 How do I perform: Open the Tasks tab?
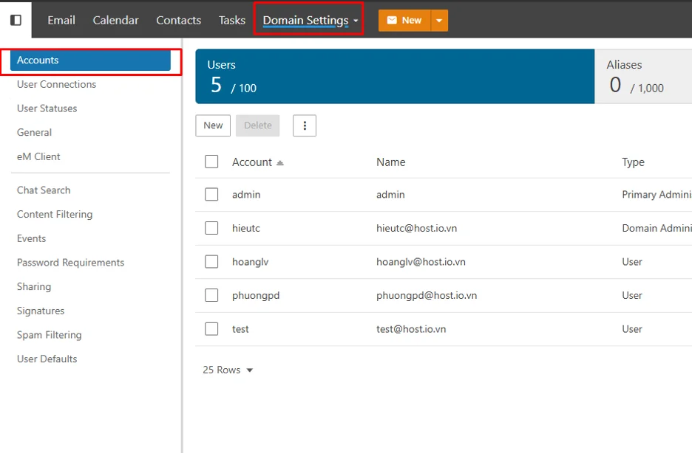click(x=232, y=20)
